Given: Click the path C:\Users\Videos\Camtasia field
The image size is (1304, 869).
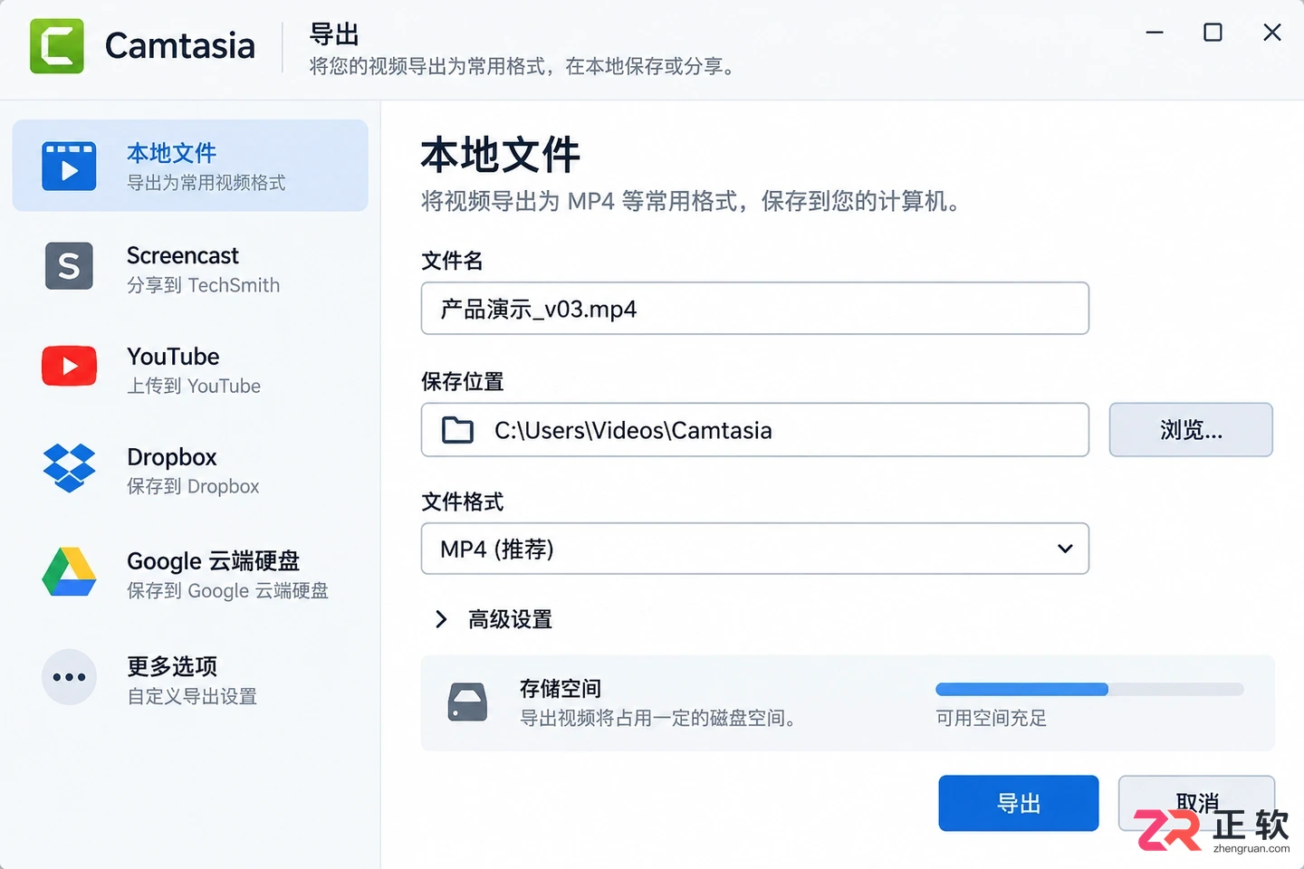Looking at the screenshot, I should coord(754,430).
